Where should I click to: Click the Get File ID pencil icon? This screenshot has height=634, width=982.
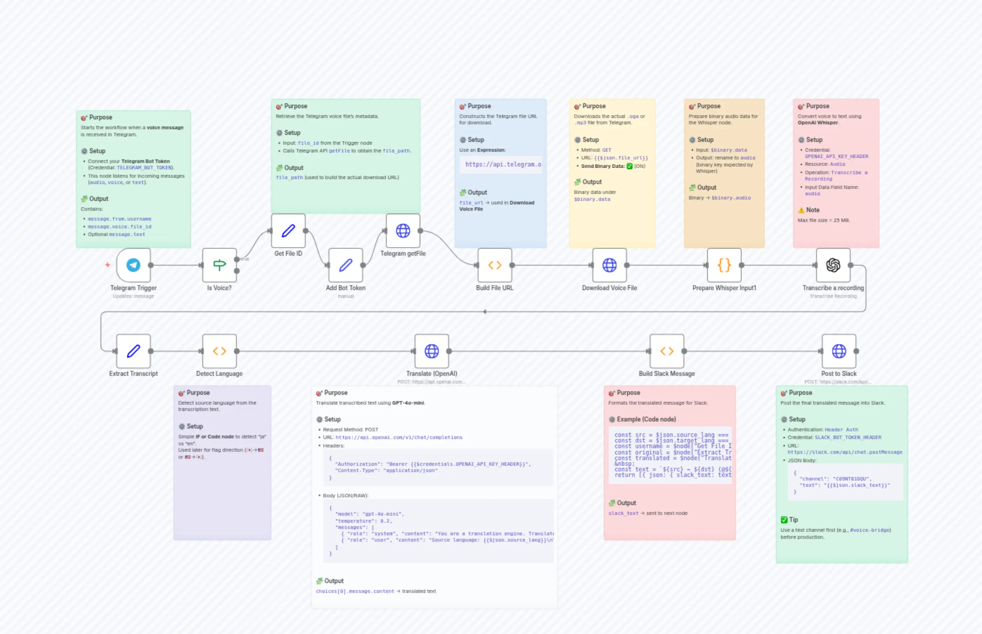[288, 231]
